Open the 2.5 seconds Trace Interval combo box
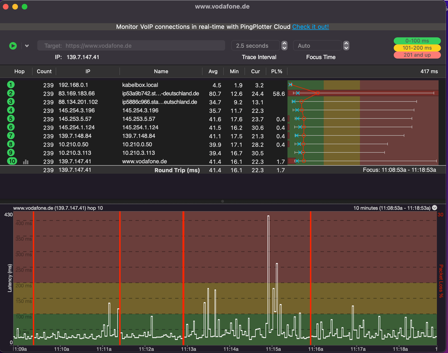 tap(255, 46)
